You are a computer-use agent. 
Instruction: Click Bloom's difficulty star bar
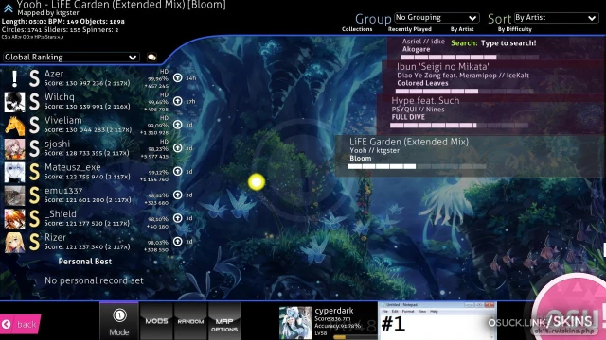417,166
